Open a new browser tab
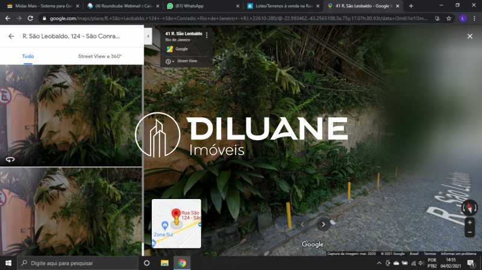This screenshot has height=270, width=482. tap(411, 6)
